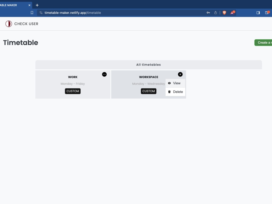
Task: Click the green Create button
Action: pyautogui.click(x=263, y=43)
